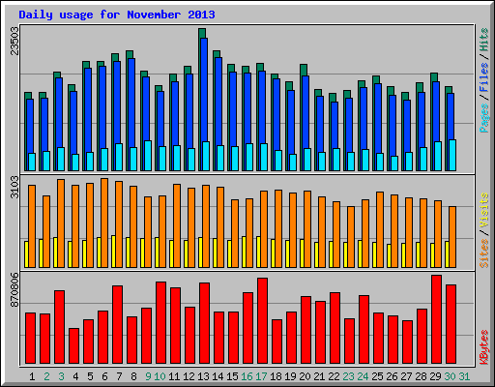The image size is (495, 387).
Task: Click the red 'KBytes' legend label
Action: coord(483,347)
